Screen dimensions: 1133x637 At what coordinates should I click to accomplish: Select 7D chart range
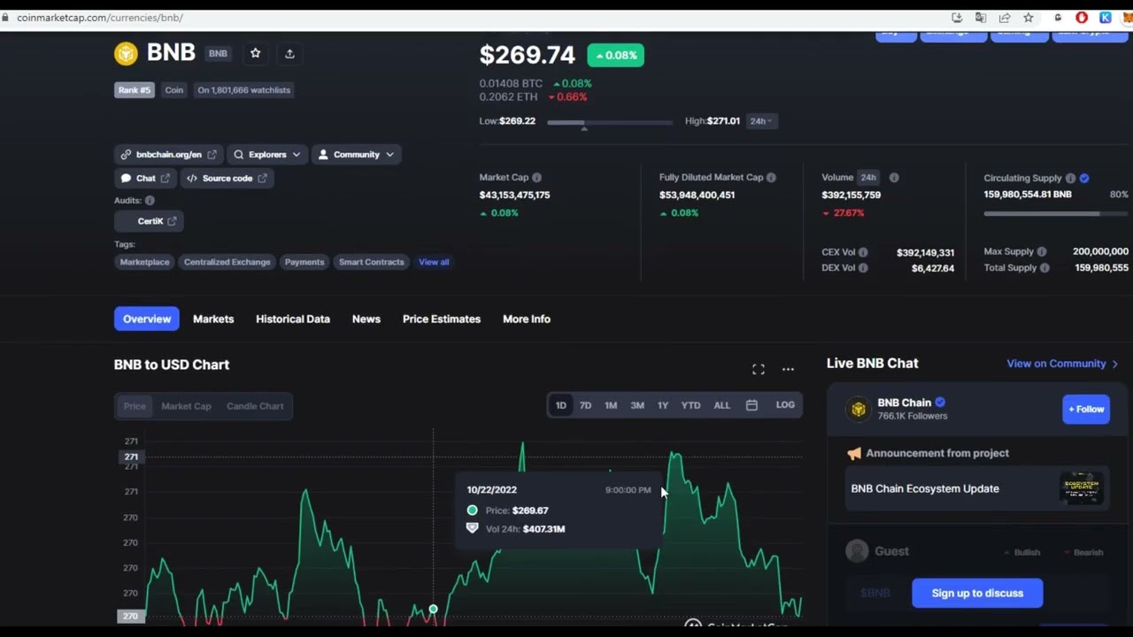pos(585,405)
